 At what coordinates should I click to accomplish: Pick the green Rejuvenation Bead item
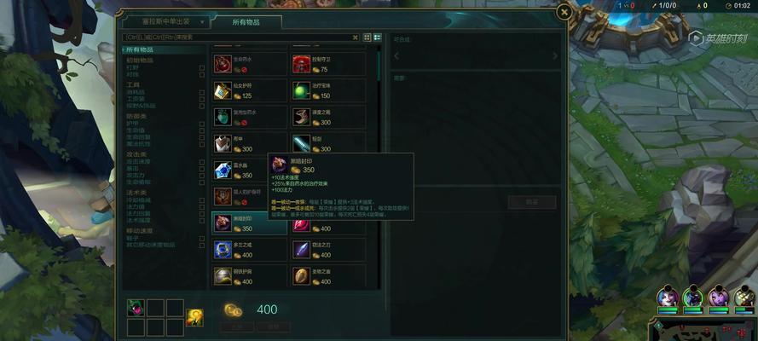[328, 90]
